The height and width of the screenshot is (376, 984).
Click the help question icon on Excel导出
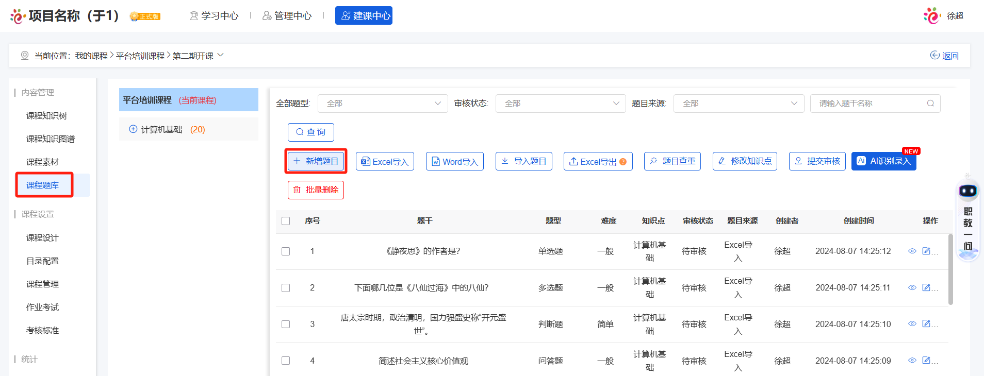[623, 162]
